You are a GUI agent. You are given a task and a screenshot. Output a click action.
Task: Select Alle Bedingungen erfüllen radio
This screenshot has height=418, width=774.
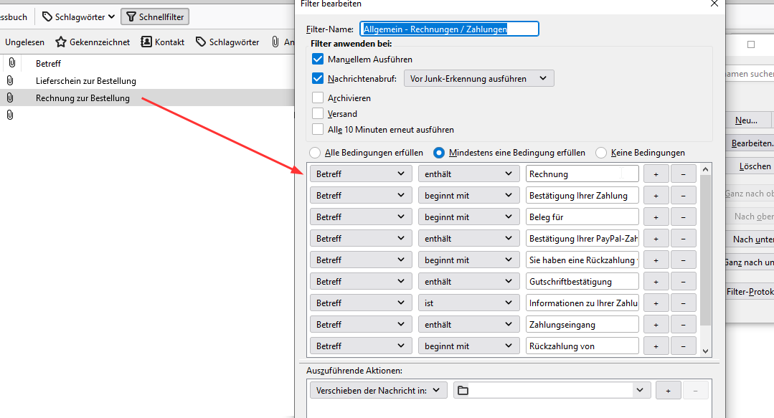click(x=314, y=153)
